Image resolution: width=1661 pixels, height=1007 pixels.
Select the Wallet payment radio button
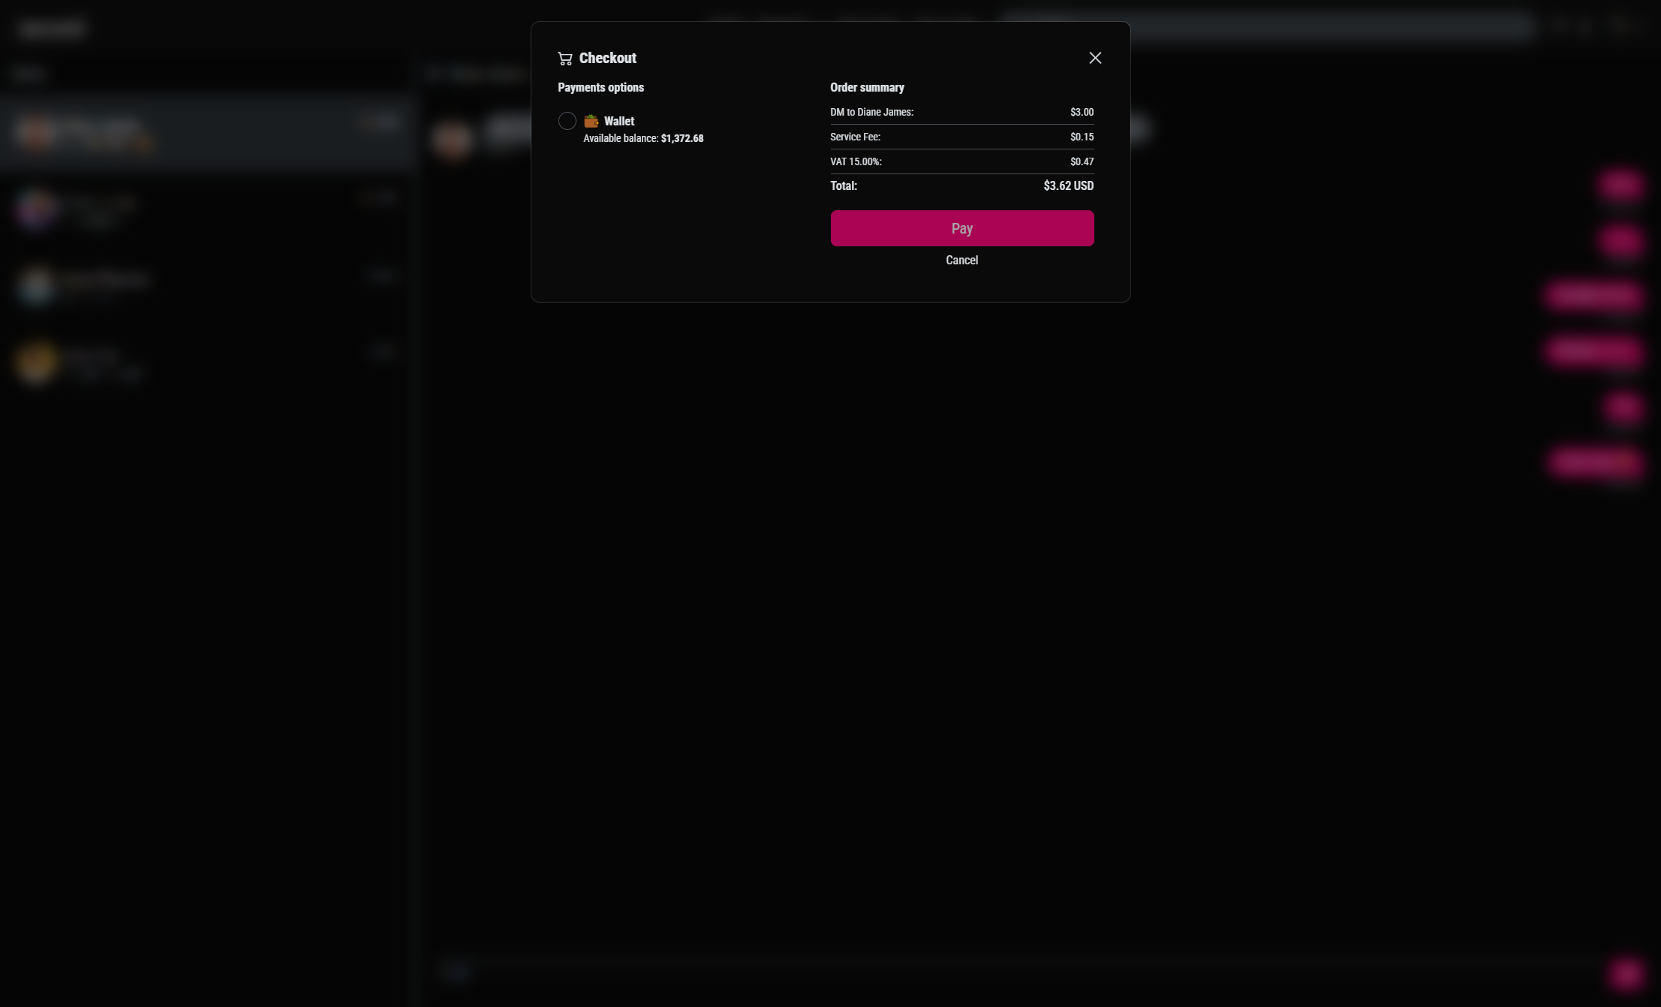click(x=567, y=121)
